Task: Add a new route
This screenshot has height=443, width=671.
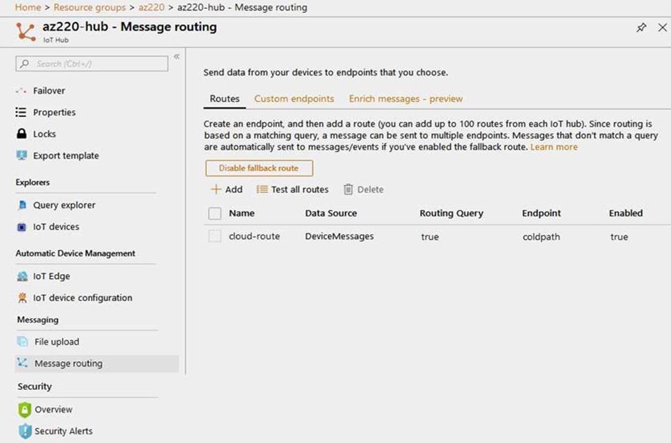Action: 227,189
